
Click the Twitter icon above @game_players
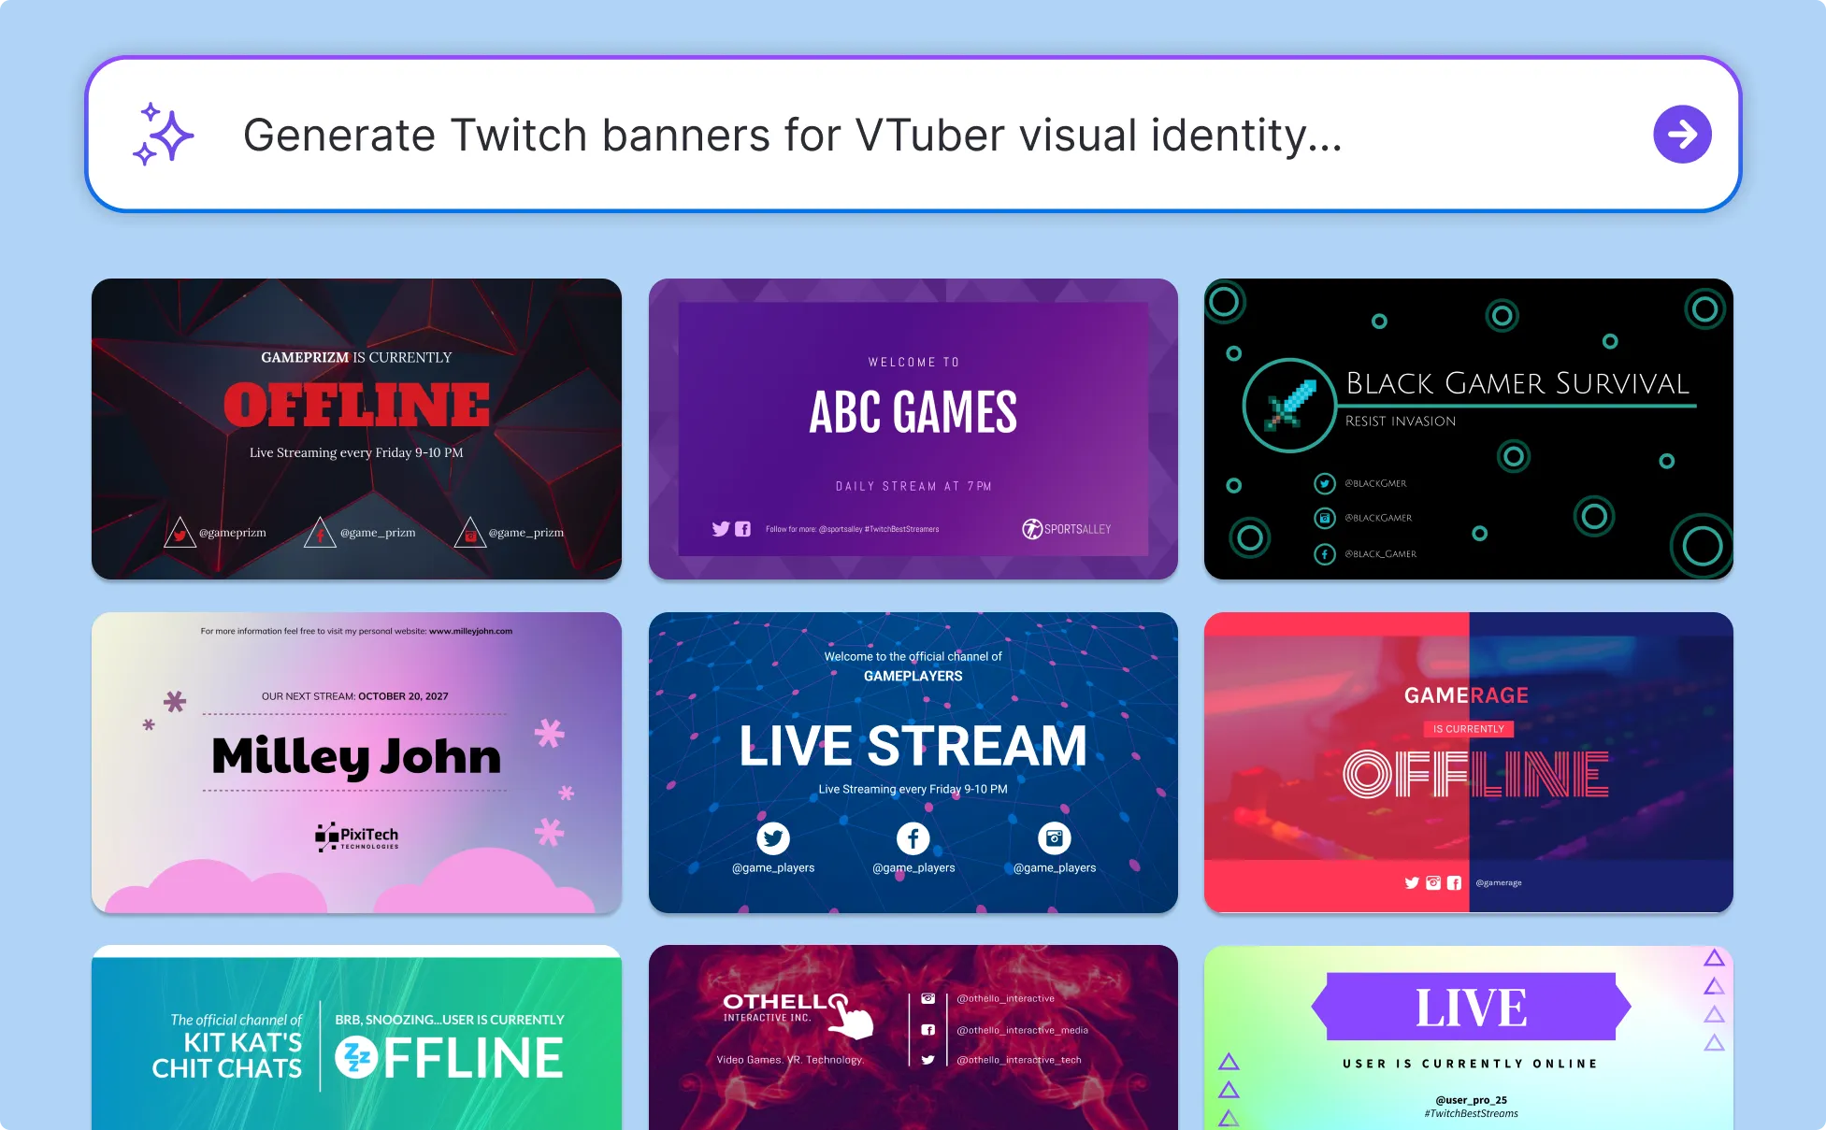pyautogui.click(x=773, y=837)
